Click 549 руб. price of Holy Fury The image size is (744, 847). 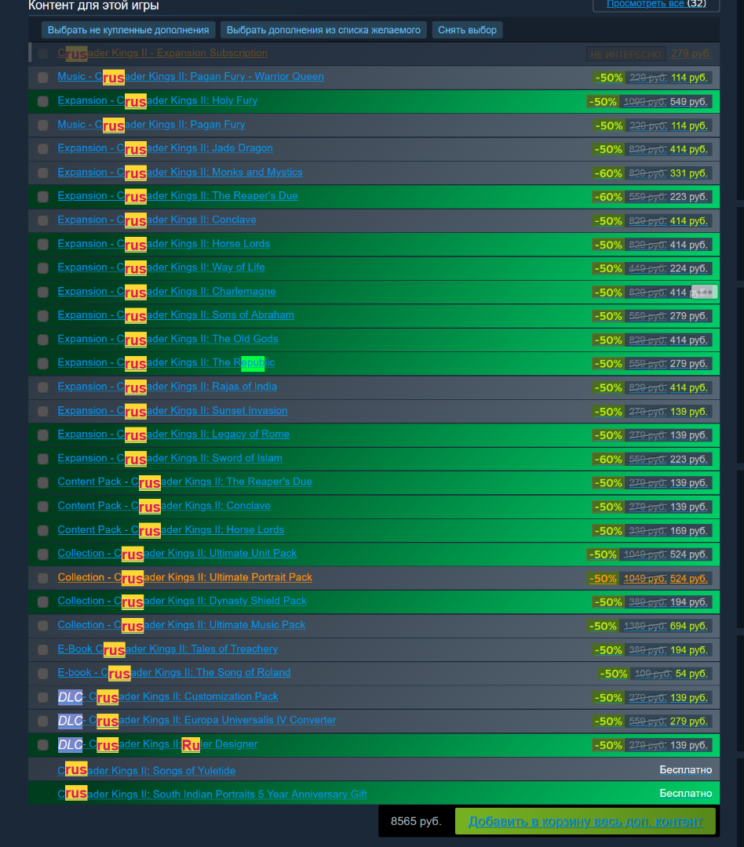coord(688,101)
